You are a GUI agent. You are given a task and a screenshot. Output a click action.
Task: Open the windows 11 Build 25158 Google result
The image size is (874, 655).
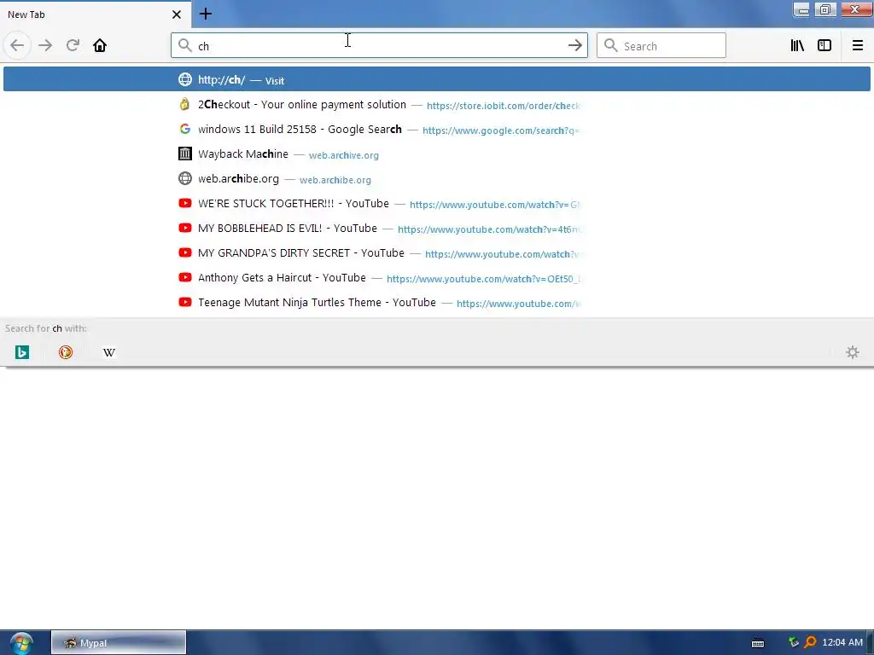(436, 130)
